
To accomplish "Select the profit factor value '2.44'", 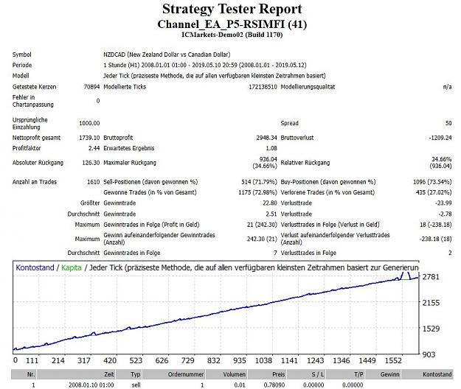I will [x=94, y=148].
